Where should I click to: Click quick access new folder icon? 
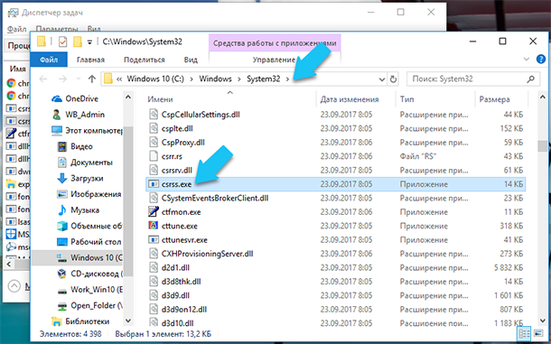78,42
